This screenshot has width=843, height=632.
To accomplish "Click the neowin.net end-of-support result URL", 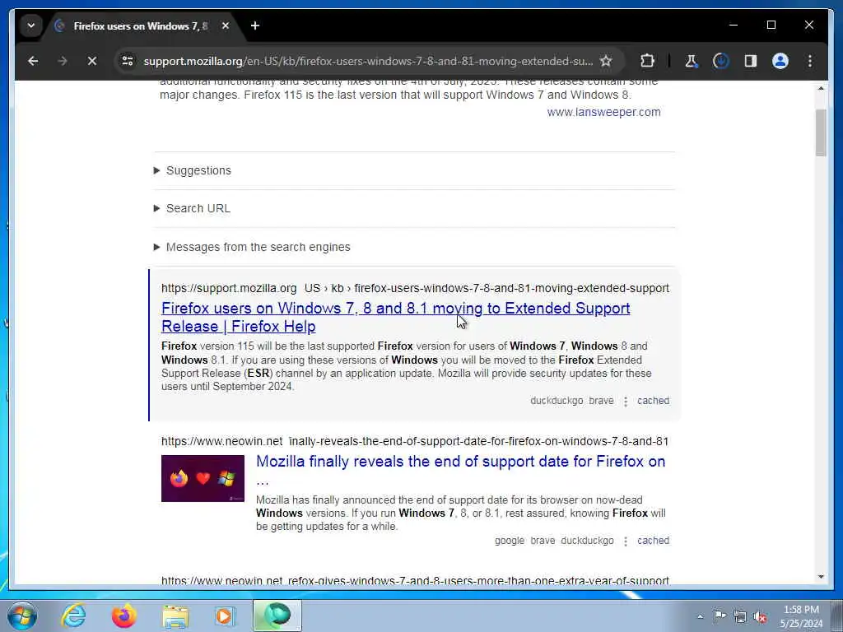I will (x=415, y=441).
